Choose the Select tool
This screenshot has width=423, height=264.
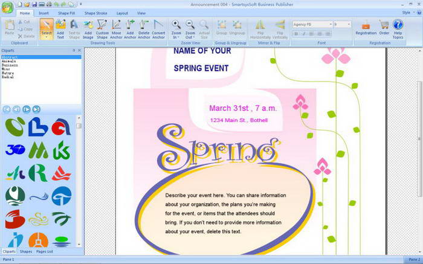tap(47, 28)
